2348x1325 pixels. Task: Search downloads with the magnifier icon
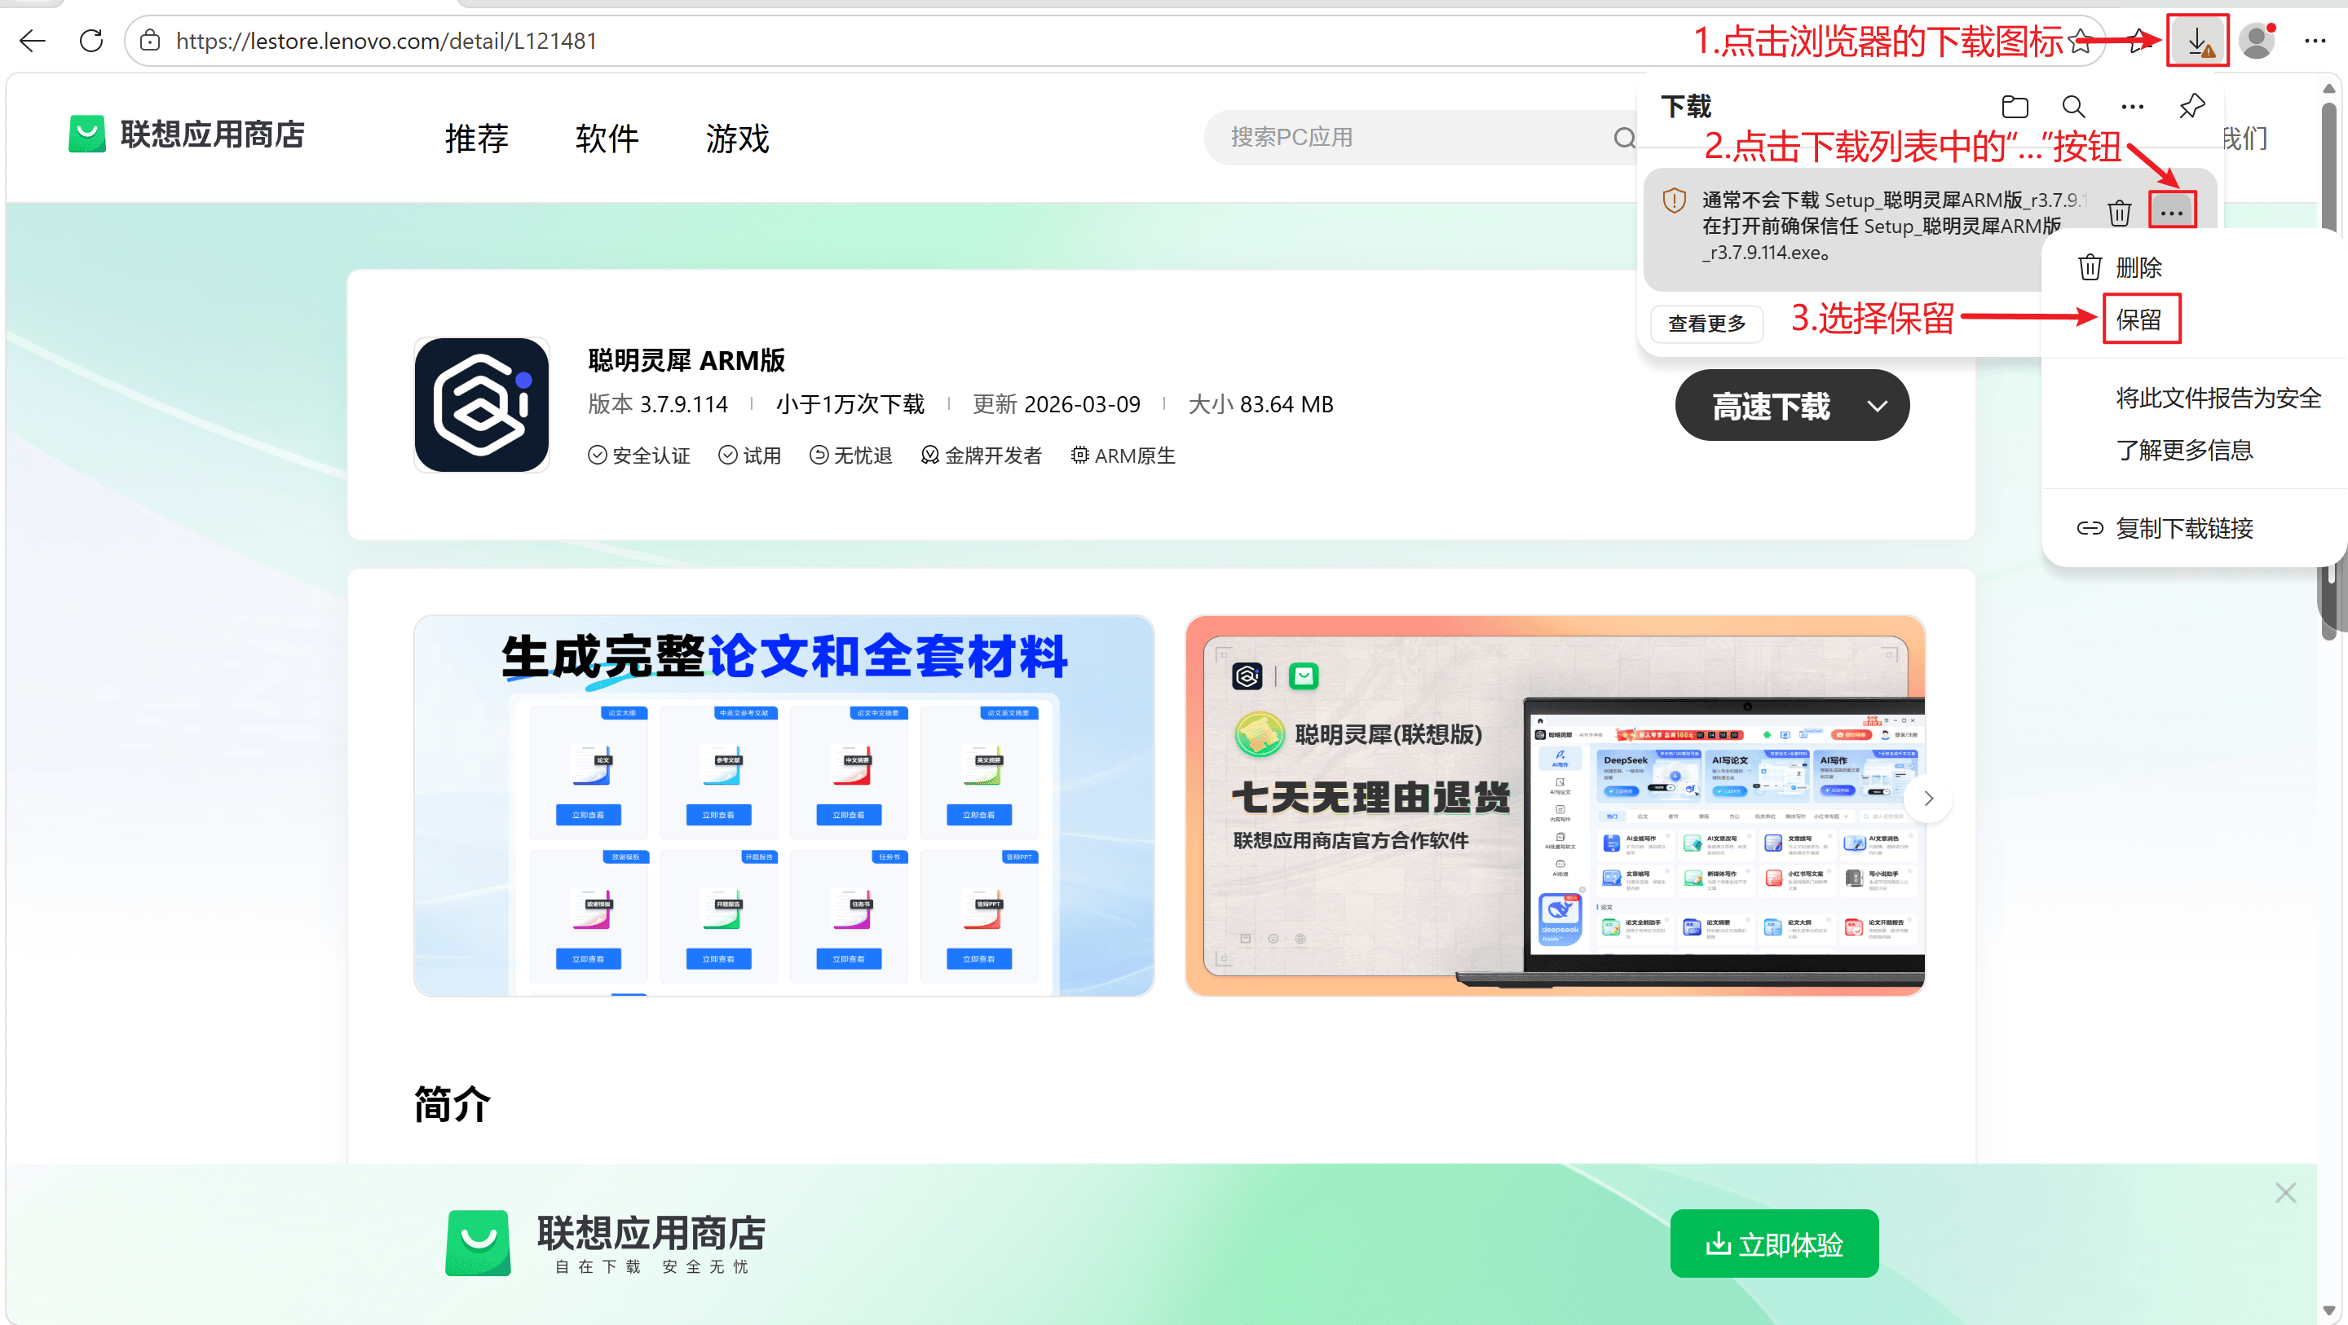2073,107
